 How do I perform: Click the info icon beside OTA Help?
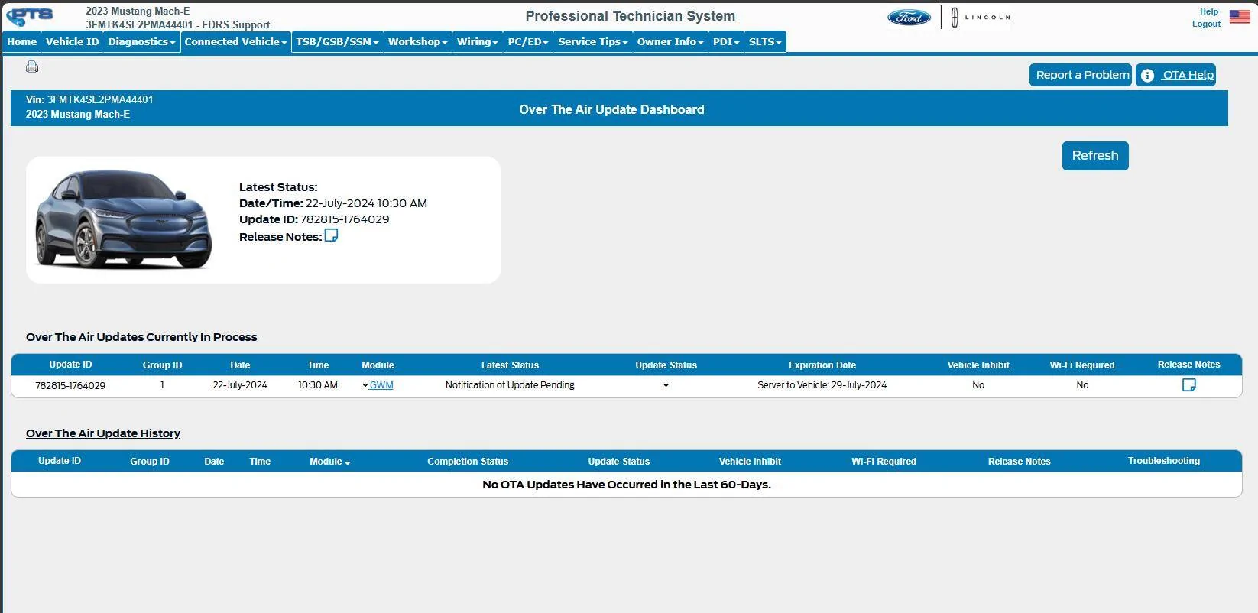tap(1147, 75)
